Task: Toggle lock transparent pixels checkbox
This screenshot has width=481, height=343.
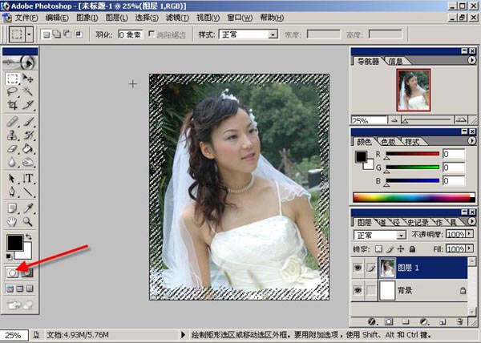Action: [379, 249]
